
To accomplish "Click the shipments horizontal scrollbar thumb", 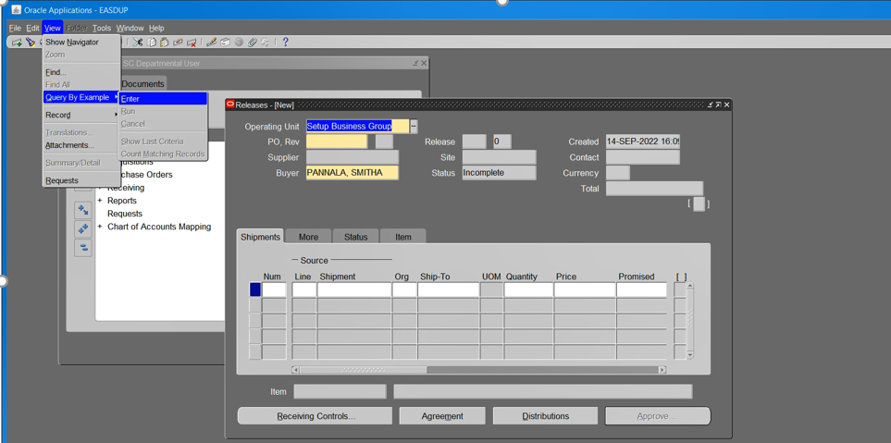I will tap(363, 370).
